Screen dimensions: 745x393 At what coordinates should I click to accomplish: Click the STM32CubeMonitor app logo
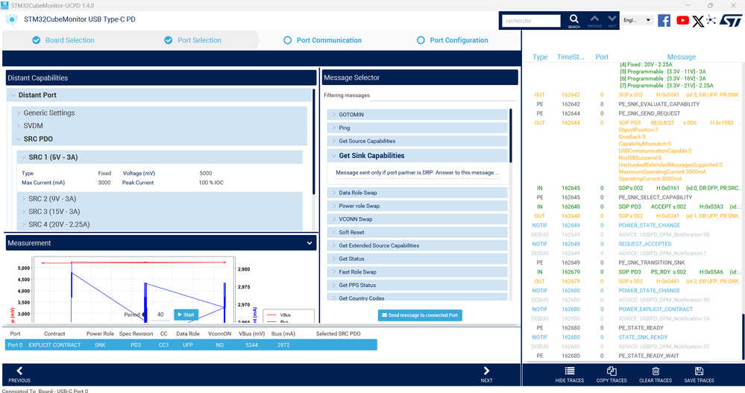point(11,20)
